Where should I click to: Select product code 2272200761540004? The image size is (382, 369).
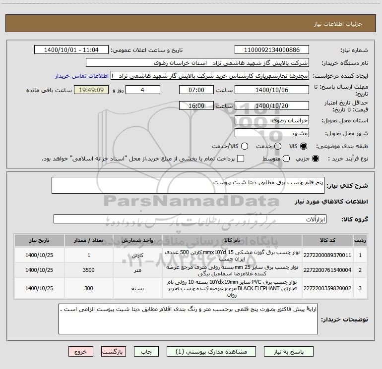click(327, 270)
